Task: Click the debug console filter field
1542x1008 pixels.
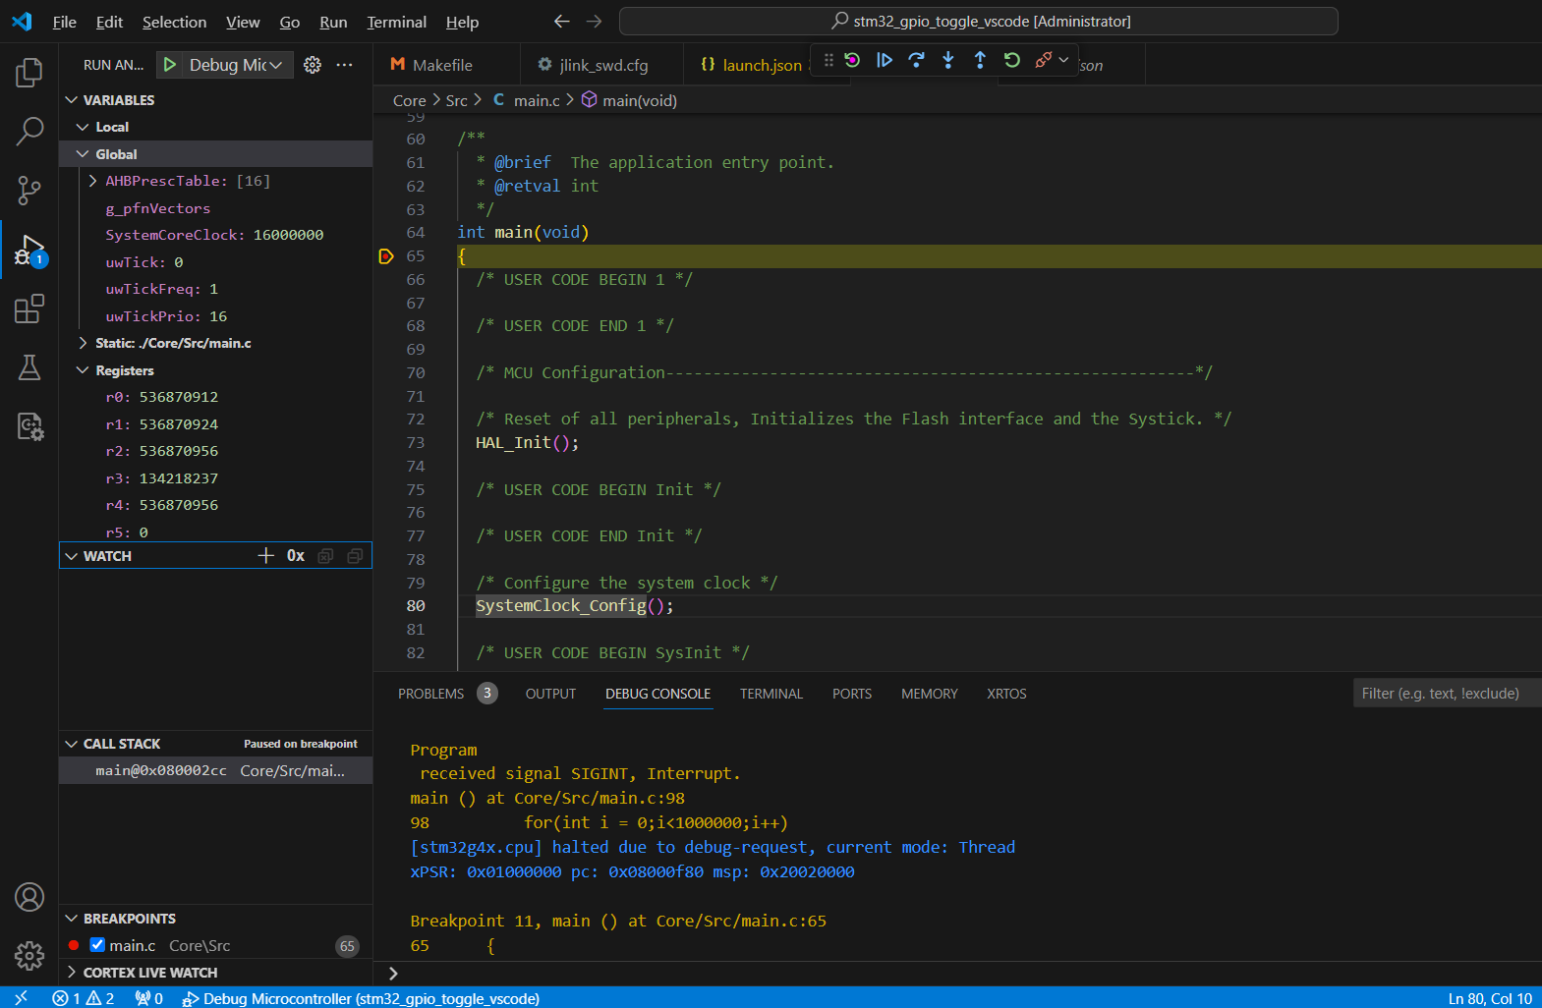Action: pyautogui.click(x=1445, y=694)
